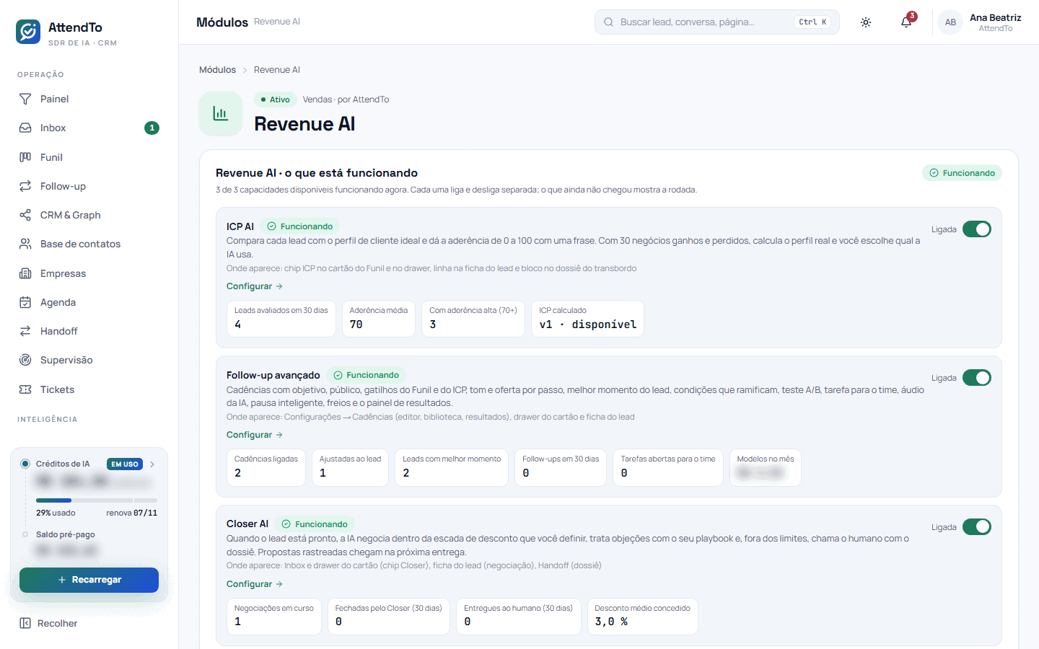Click the Empresas menu label
The image size is (1039, 649).
tap(63, 273)
